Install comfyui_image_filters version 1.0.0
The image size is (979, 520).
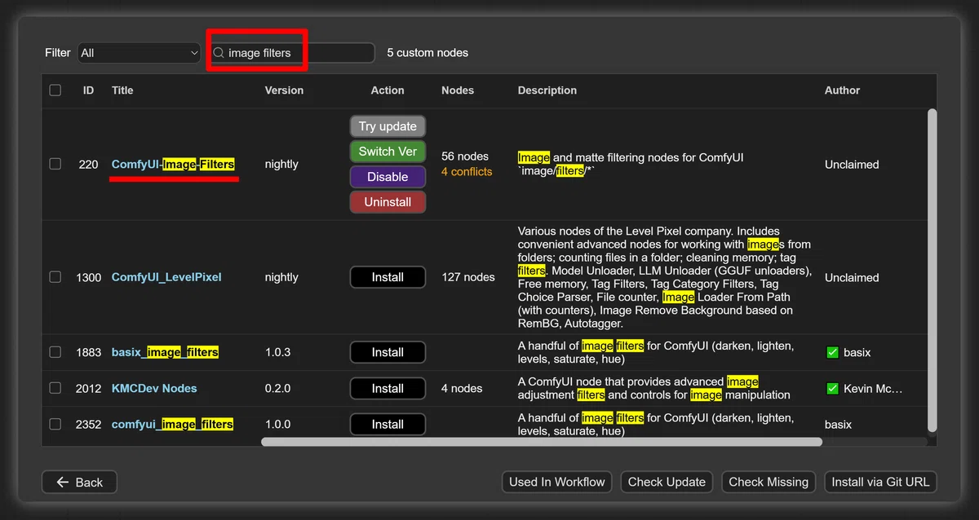pyautogui.click(x=388, y=424)
